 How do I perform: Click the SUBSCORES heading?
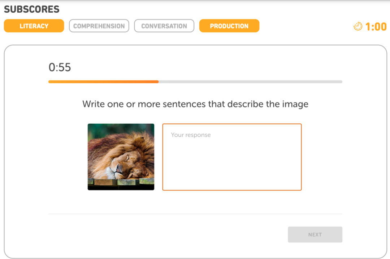32,9
